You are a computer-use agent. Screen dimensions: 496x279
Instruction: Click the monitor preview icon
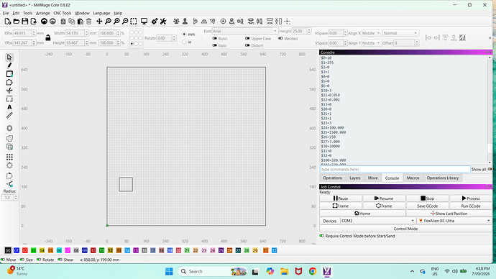pos(144,21)
